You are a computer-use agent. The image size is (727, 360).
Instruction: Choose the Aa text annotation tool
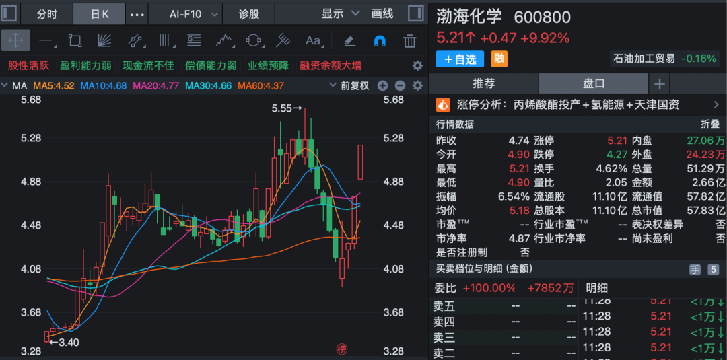pyautogui.click(x=313, y=40)
